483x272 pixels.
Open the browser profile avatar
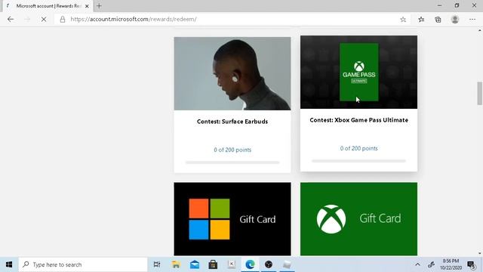tap(455, 19)
